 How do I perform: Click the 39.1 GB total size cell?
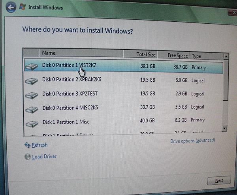tap(148, 66)
